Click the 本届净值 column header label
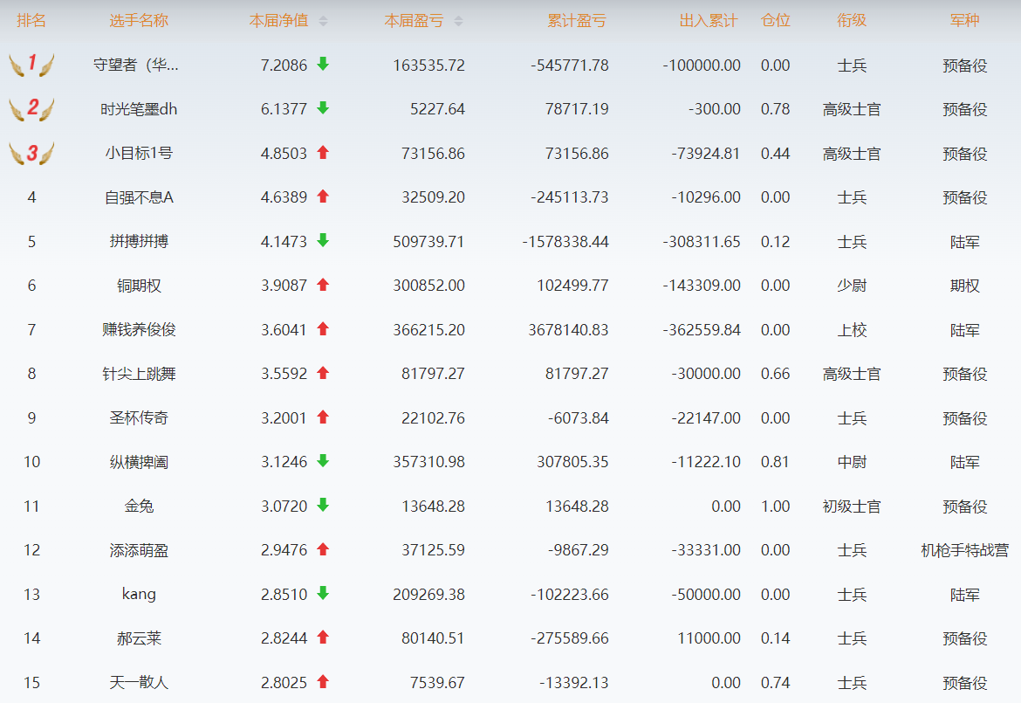1021x703 pixels. 278,21
